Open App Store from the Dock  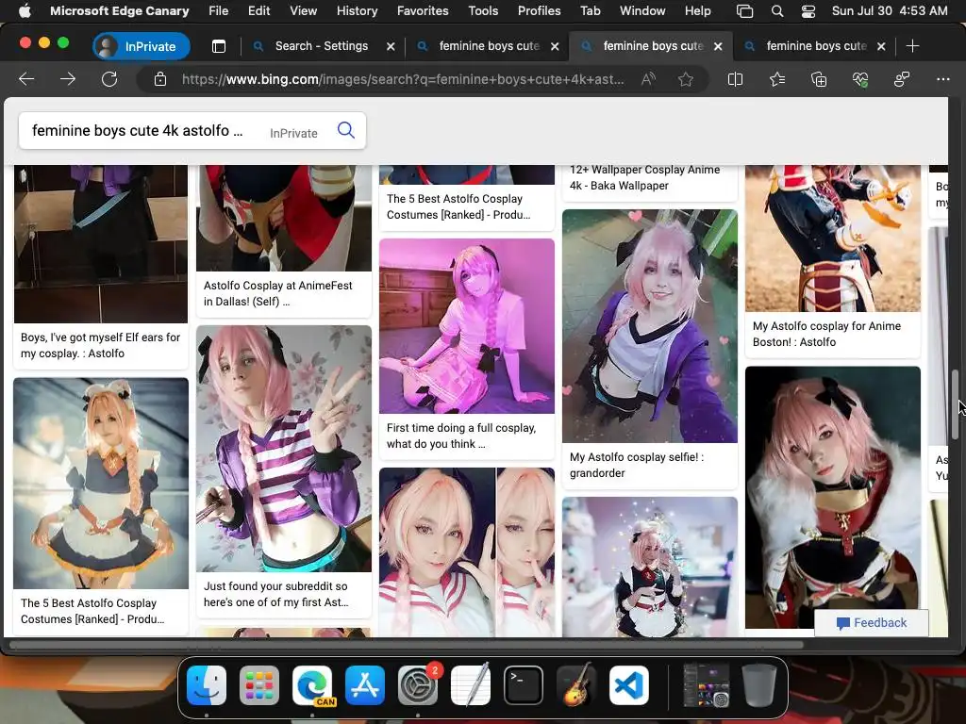365,684
